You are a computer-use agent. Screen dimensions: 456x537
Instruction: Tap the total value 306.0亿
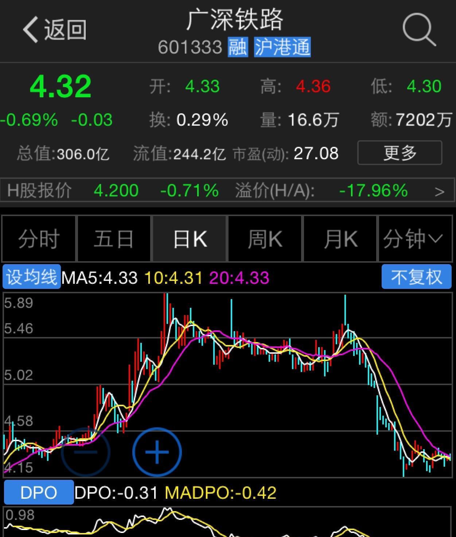pos(83,154)
